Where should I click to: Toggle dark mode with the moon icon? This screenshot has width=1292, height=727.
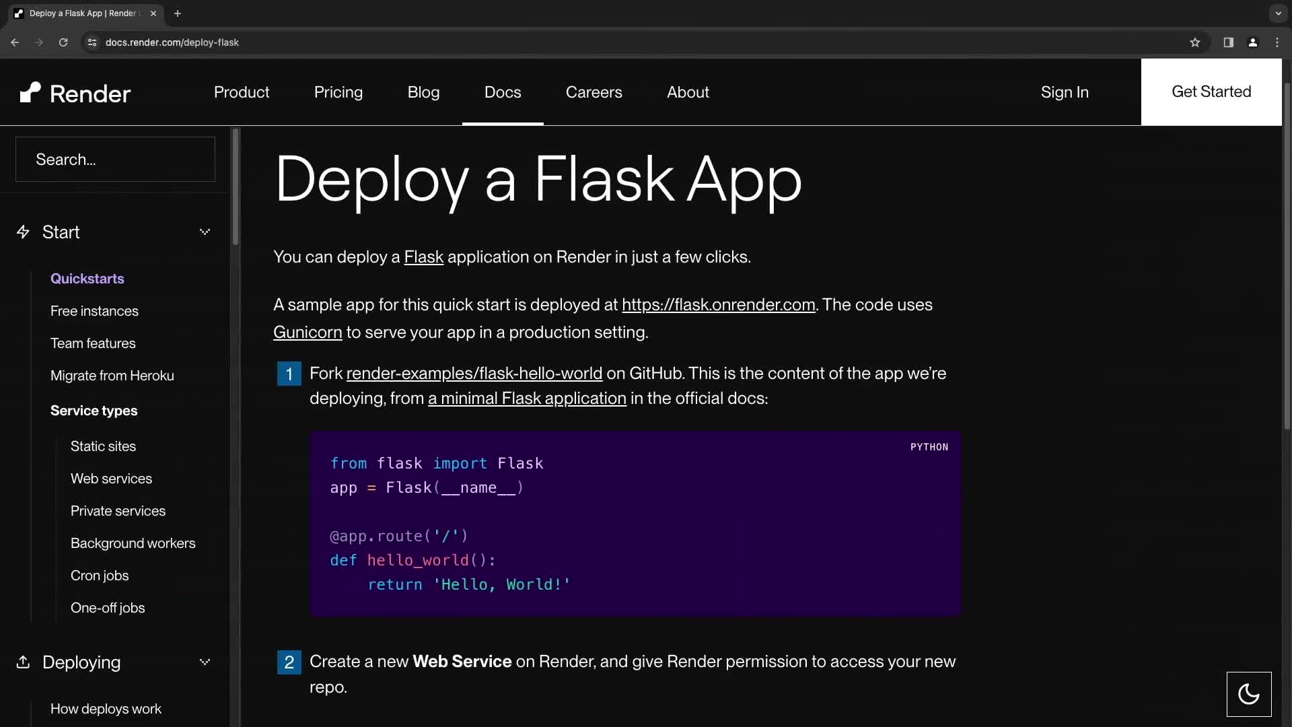[x=1248, y=694]
